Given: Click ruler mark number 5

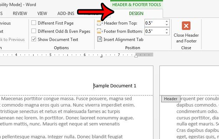Looking at the screenshot, I should coord(50,55).
